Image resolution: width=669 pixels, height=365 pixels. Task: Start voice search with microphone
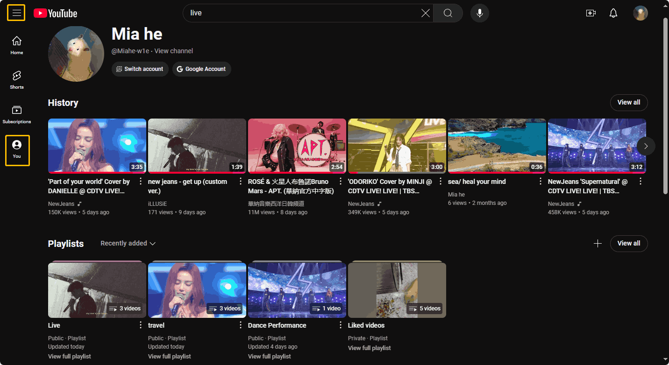480,13
